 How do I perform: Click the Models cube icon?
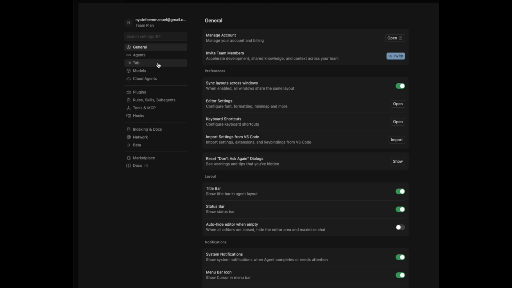129,71
